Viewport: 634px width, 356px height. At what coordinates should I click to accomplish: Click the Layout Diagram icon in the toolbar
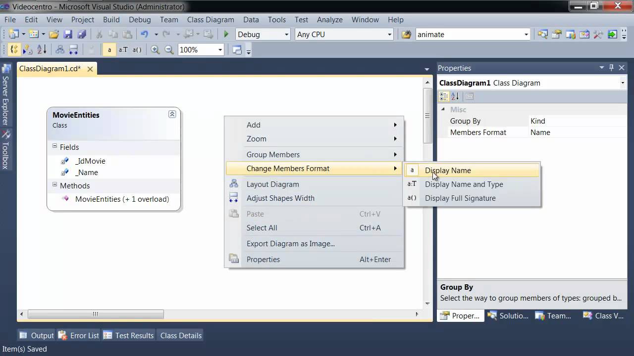pyautogui.click(x=60, y=49)
